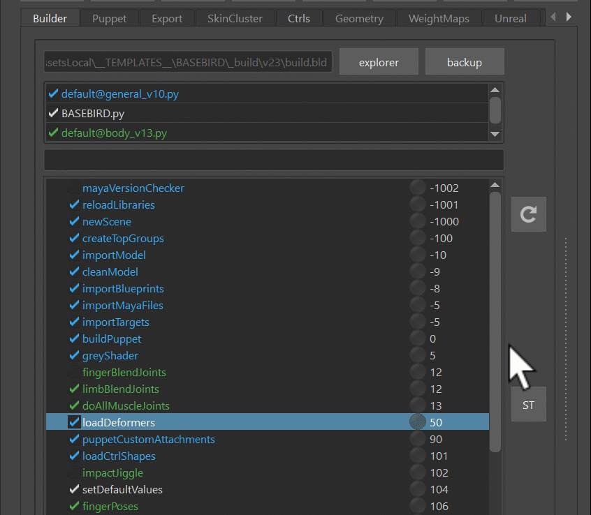Screen dimensions: 591x515
Task: Select the greyShader step name
Action: coord(110,356)
